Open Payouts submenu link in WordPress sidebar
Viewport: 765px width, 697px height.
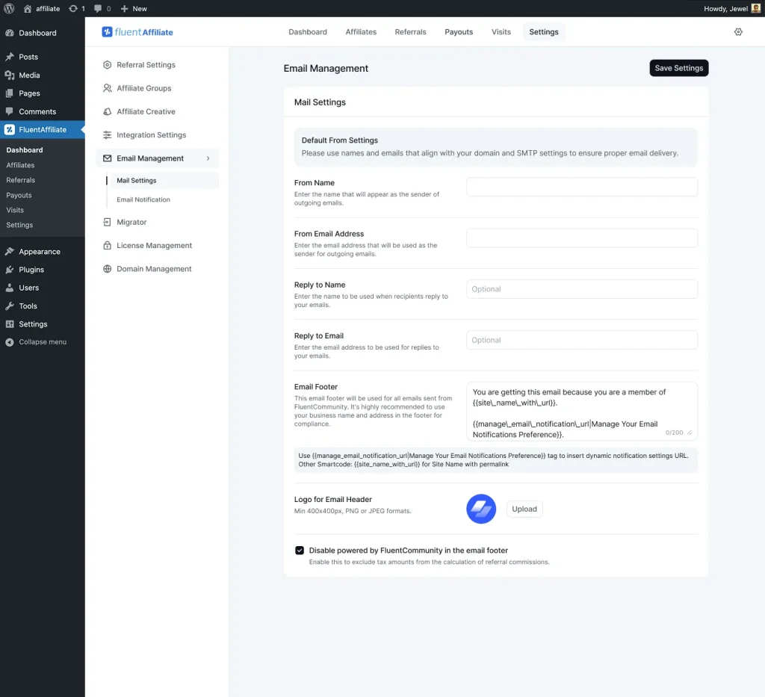point(19,195)
